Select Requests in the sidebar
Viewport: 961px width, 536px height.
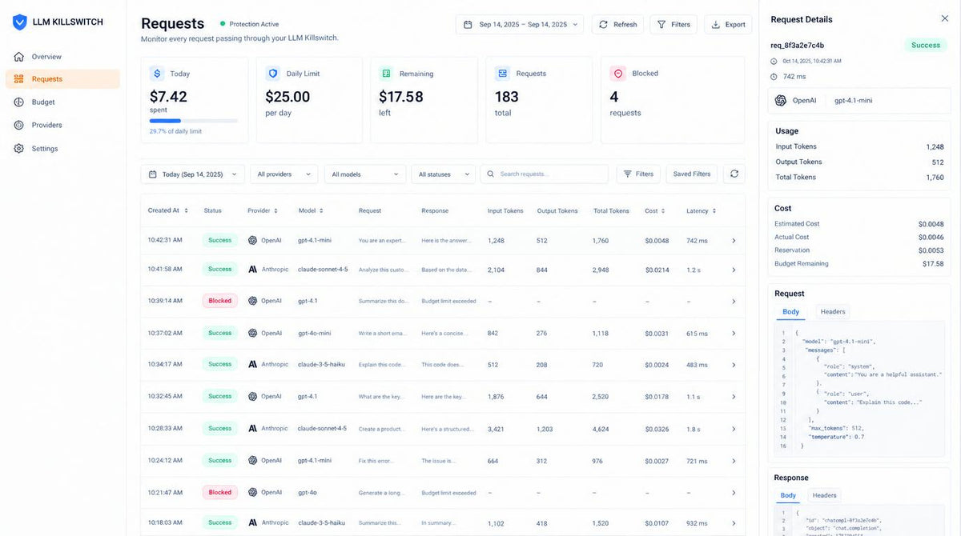[62, 79]
